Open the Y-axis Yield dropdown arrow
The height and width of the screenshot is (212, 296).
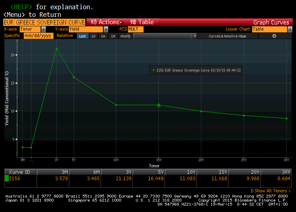tap(106, 29)
